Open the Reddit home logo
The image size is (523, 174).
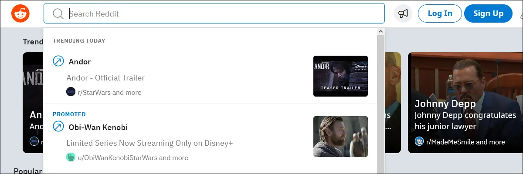19,13
